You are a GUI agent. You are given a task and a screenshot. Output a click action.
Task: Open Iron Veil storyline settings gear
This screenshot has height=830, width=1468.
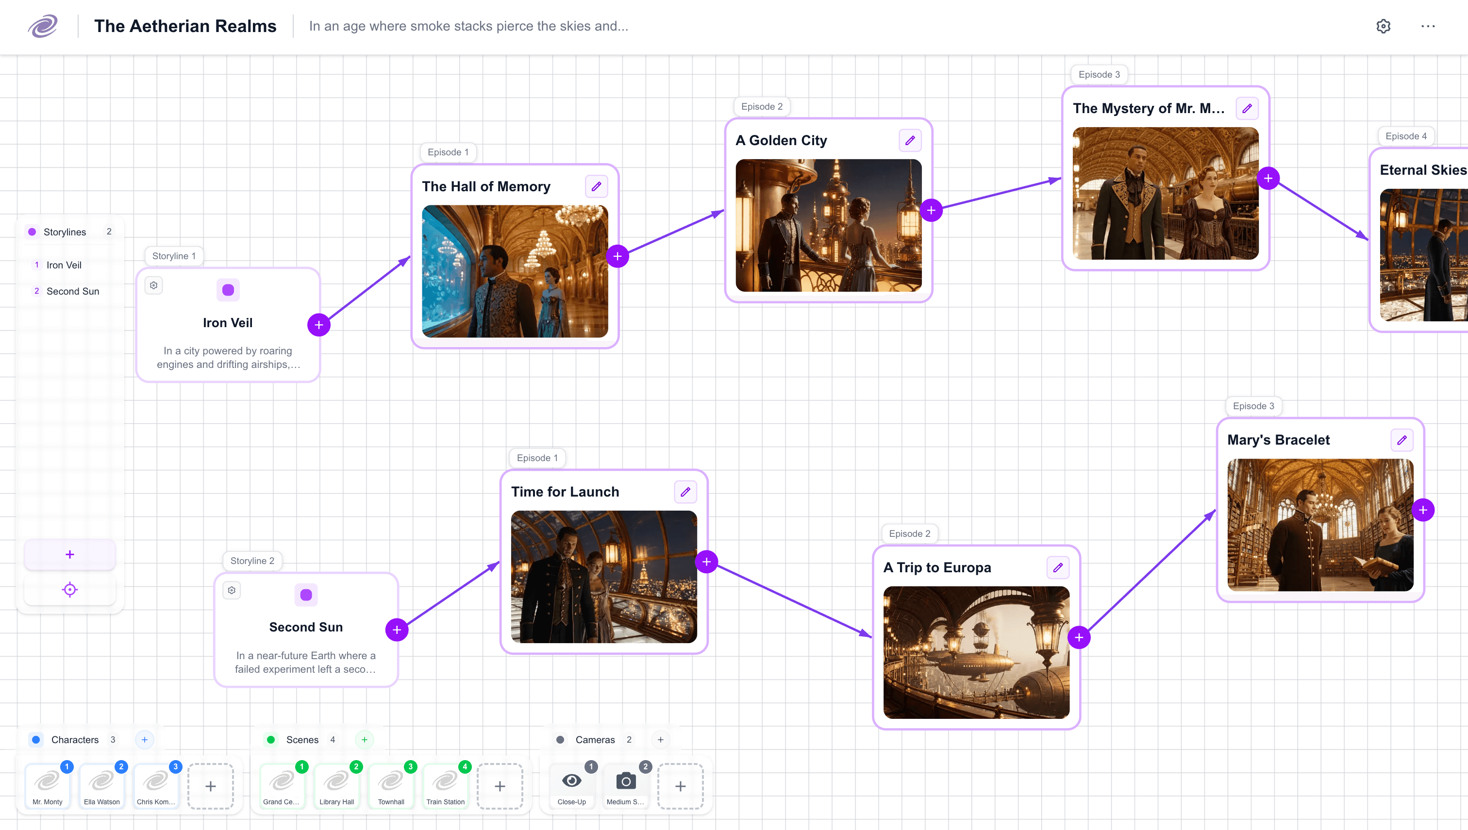pos(154,285)
